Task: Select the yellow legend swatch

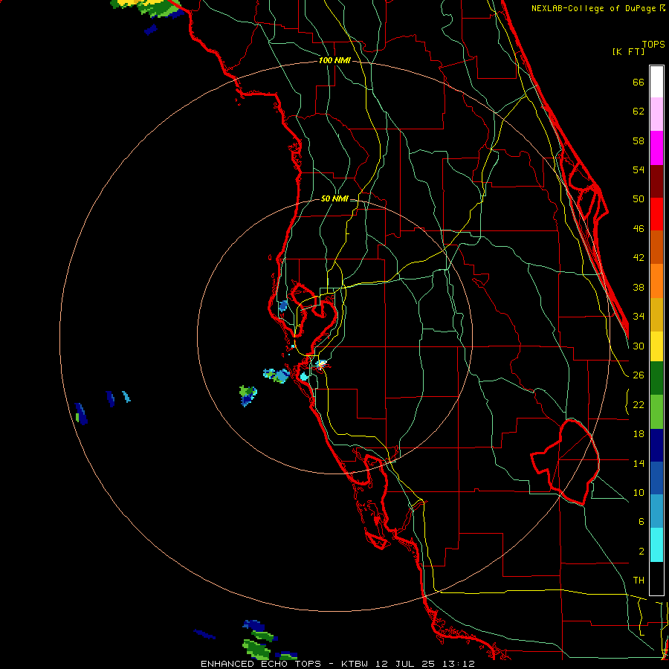Action: (x=656, y=346)
